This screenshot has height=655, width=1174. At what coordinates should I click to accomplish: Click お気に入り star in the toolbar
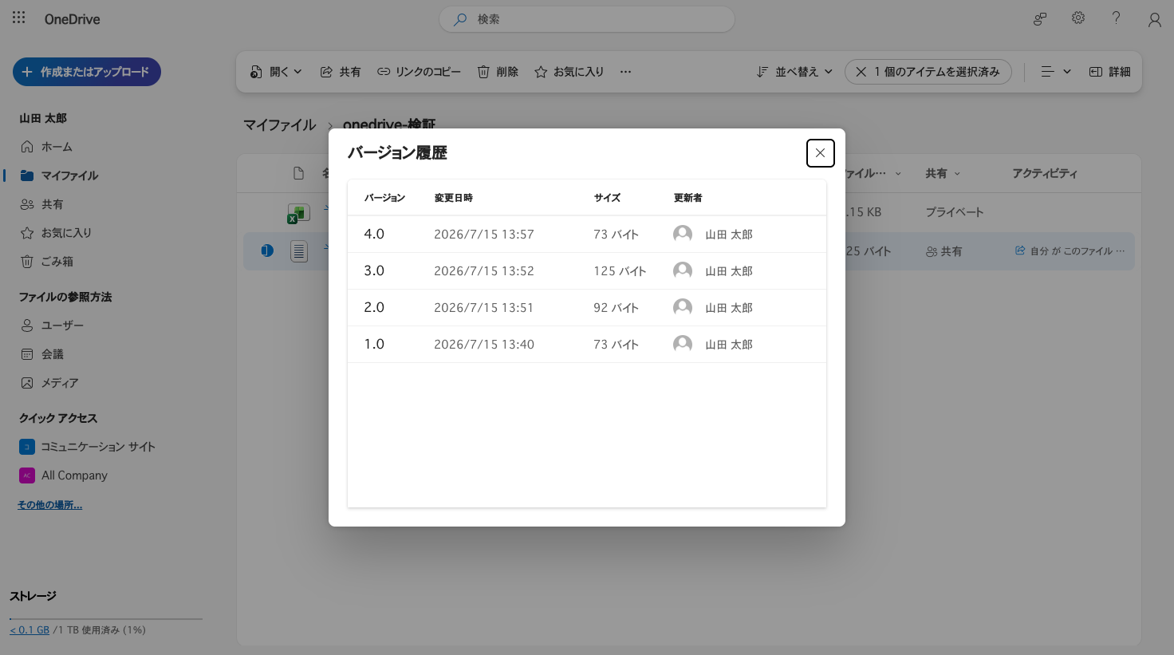(x=569, y=72)
